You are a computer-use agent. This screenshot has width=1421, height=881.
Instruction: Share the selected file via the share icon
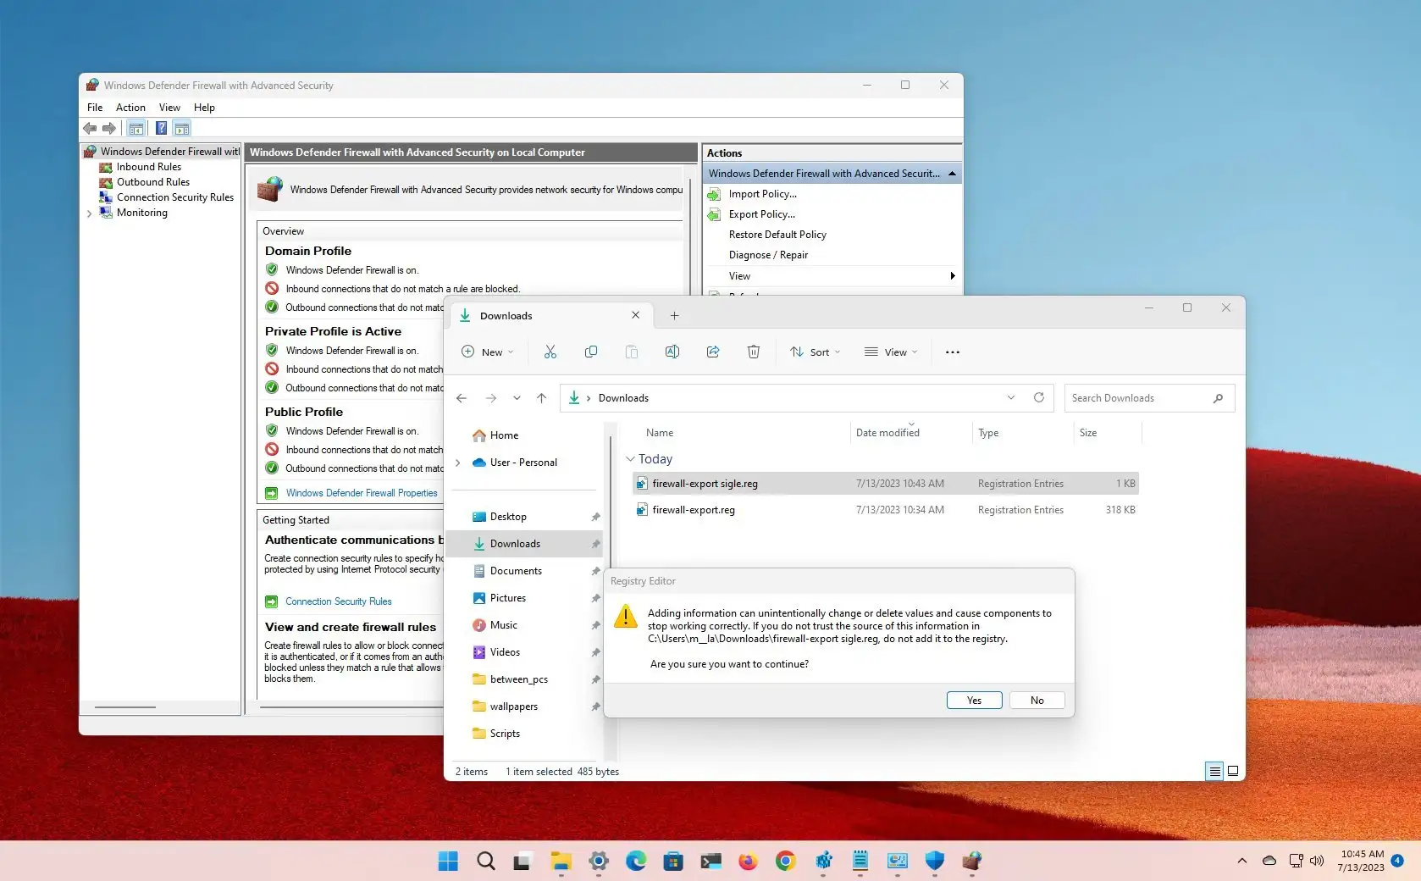click(712, 352)
